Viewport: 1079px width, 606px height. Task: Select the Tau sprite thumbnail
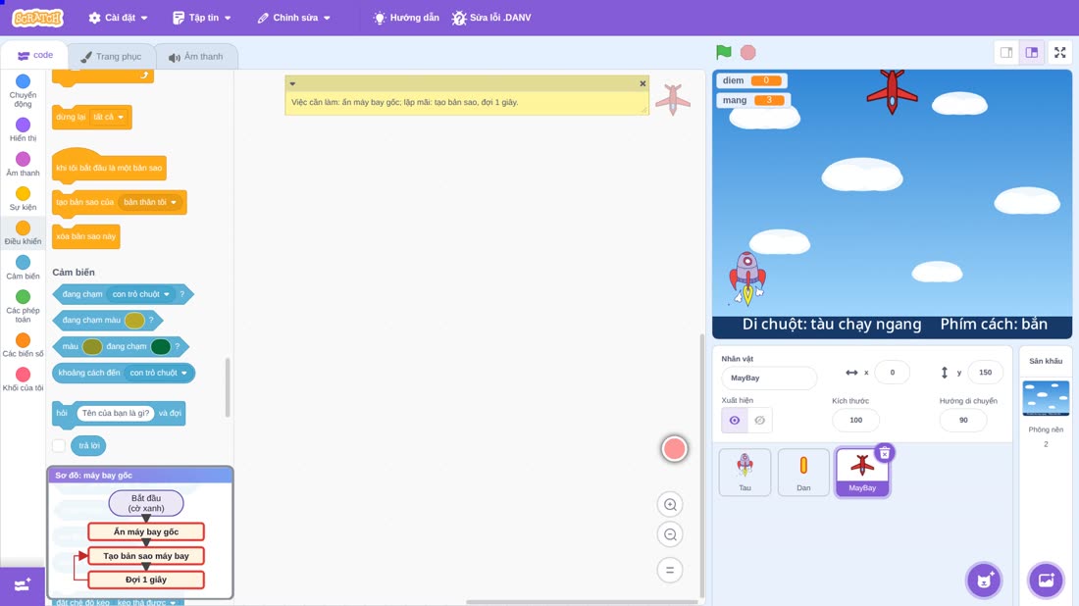pos(745,472)
